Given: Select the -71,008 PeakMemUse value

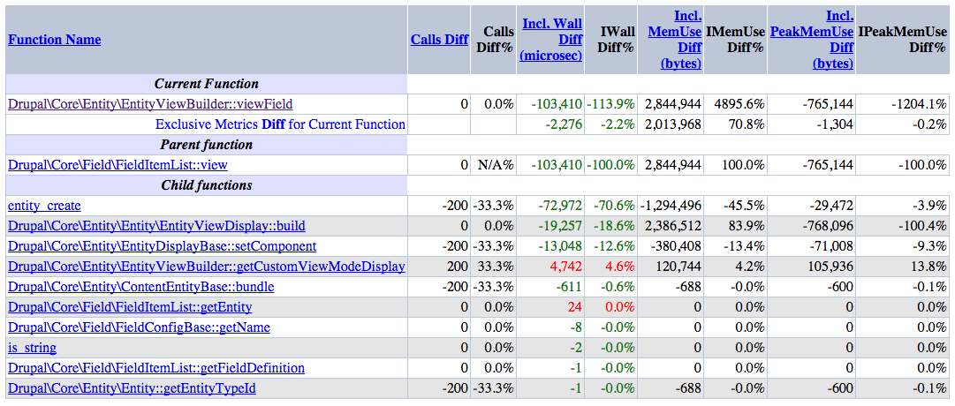Looking at the screenshot, I should tap(831, 246).
